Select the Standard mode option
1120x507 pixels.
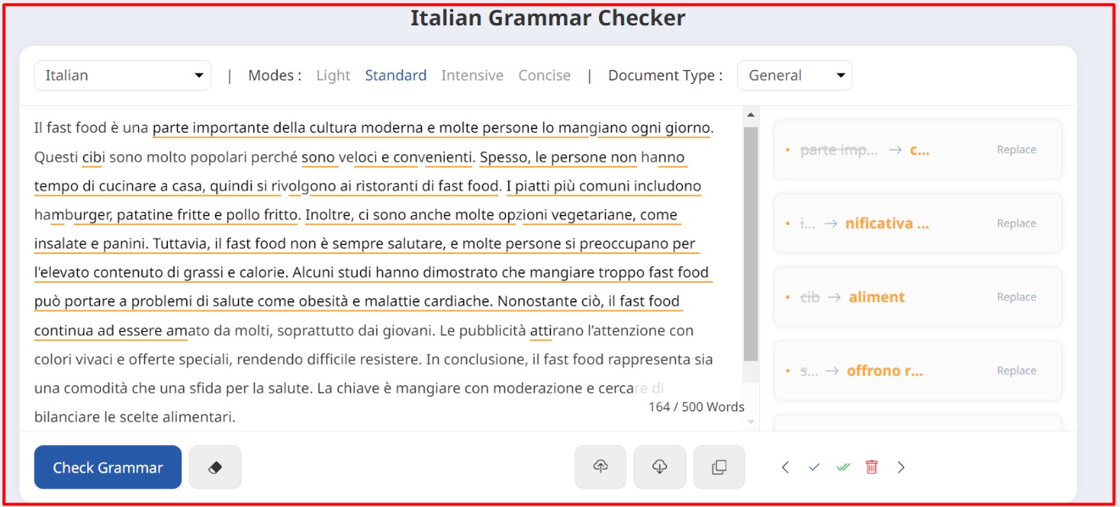coord(396,74)
